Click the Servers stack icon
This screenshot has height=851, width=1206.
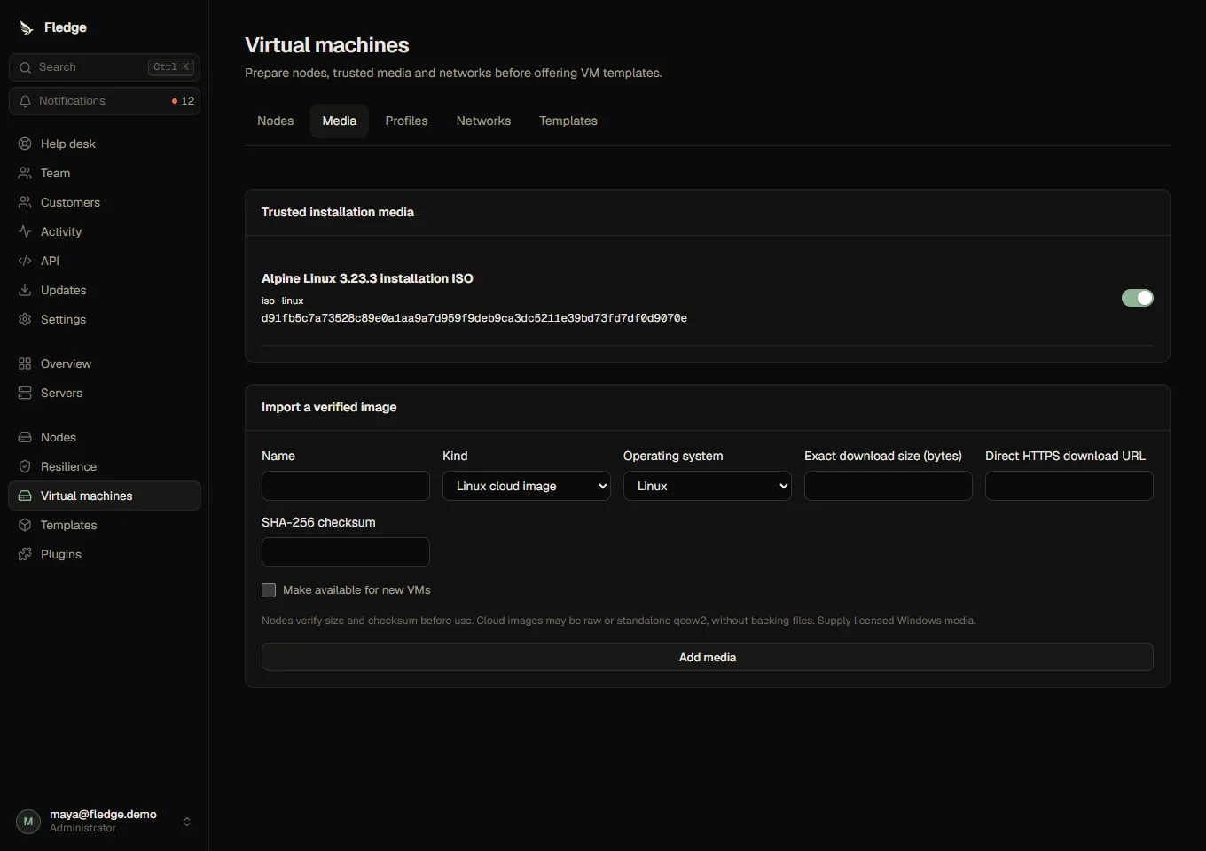click(25, 393)
